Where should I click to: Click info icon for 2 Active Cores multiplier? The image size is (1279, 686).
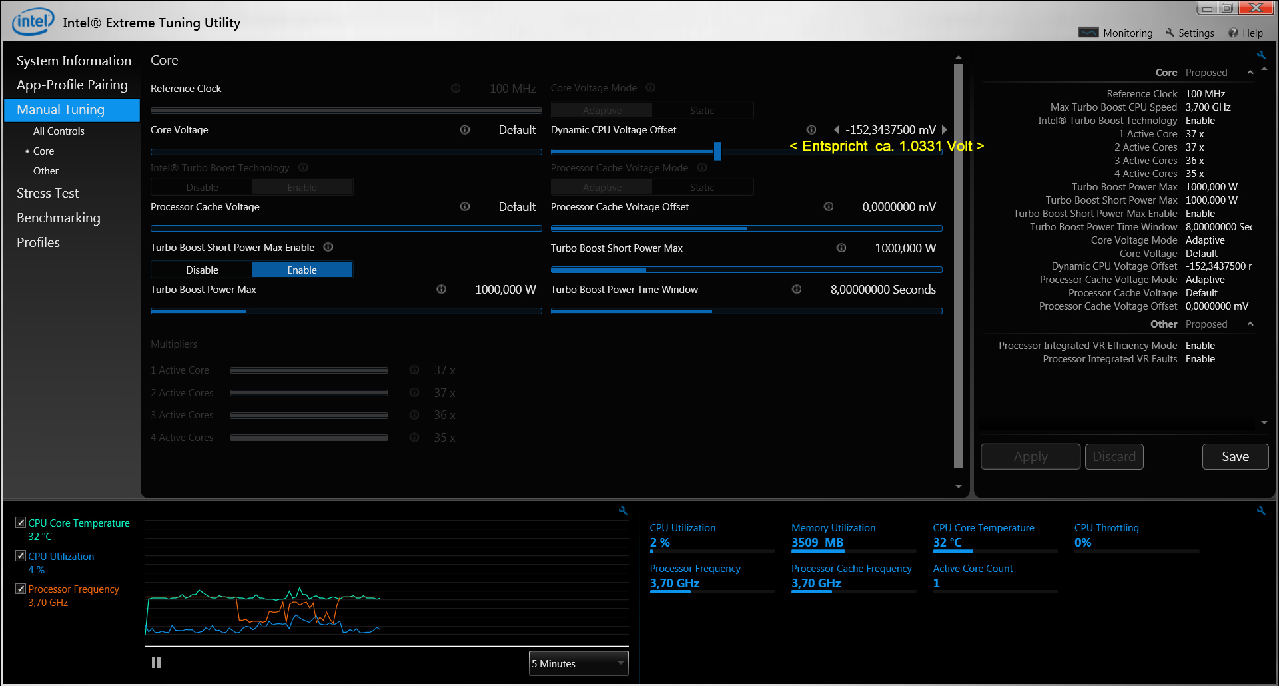(414, 392)
